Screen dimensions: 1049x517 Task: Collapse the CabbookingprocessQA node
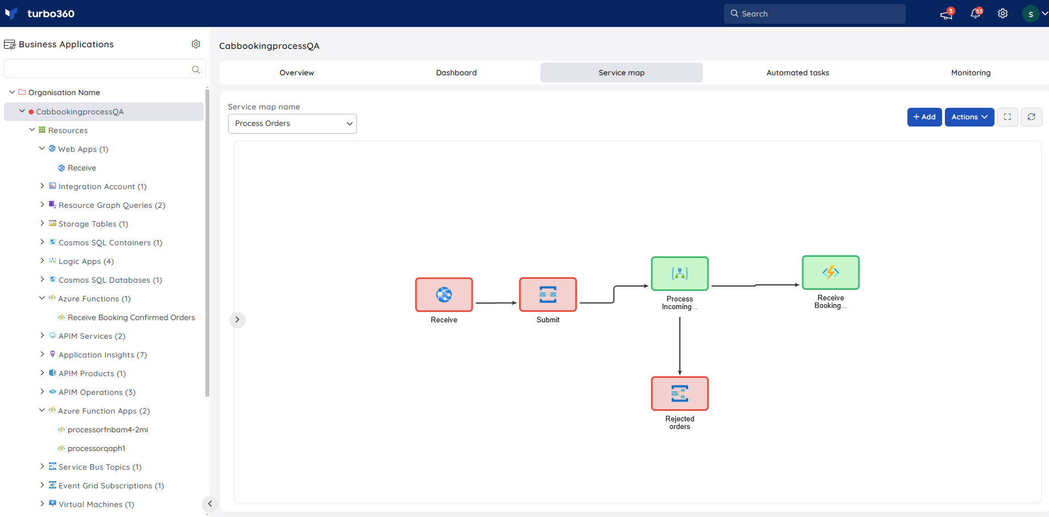tap(22, 111)
